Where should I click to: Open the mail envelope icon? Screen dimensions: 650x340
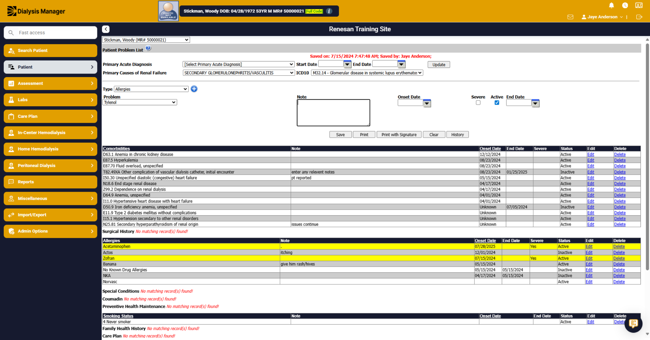pos(570,17)
